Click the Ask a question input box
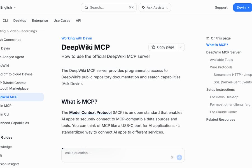 [123, 155]
